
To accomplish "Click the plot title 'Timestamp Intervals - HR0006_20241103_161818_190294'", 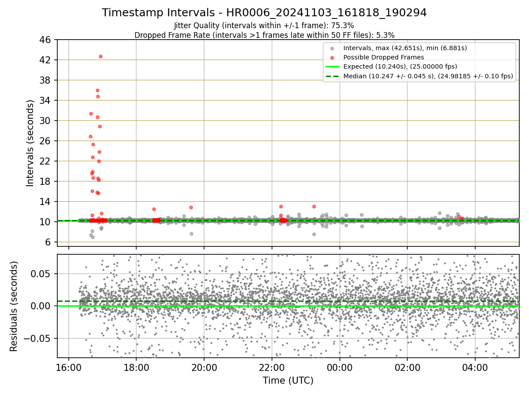I will (x=264, y=13).
